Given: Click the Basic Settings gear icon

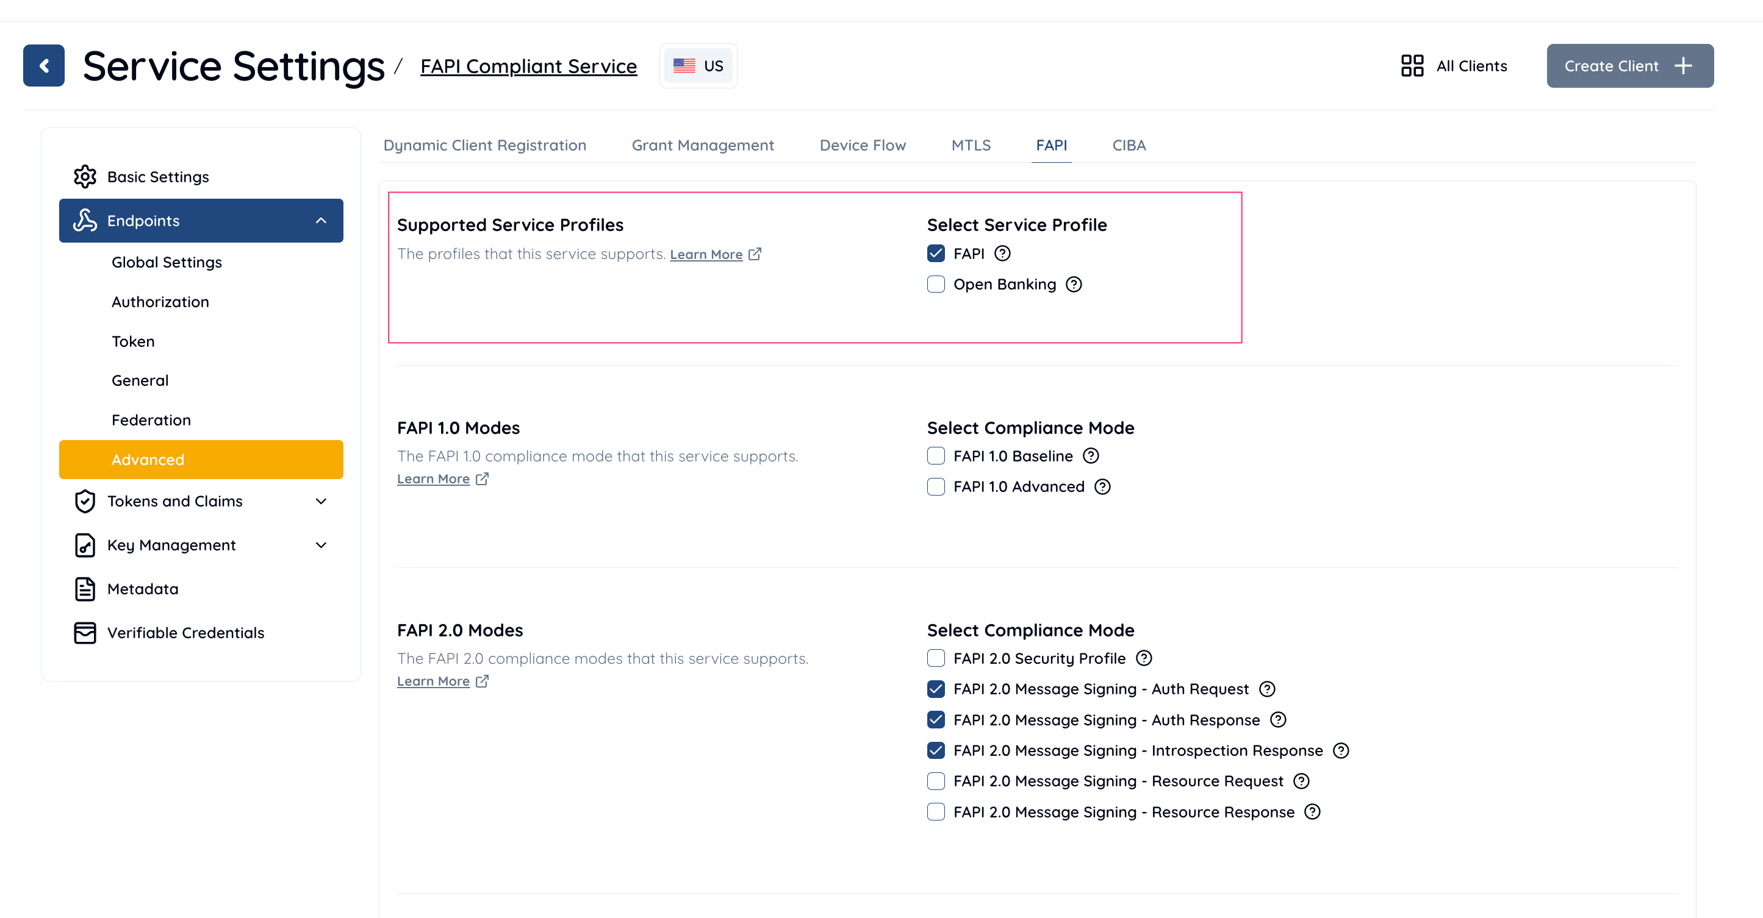Looking at the screenshot, I should [x=85, y=177].
